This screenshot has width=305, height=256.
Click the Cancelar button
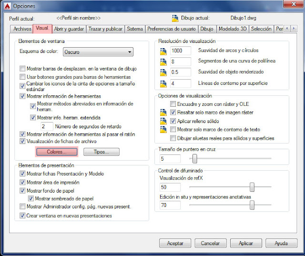pyautogui.click(x=211, y=243)
